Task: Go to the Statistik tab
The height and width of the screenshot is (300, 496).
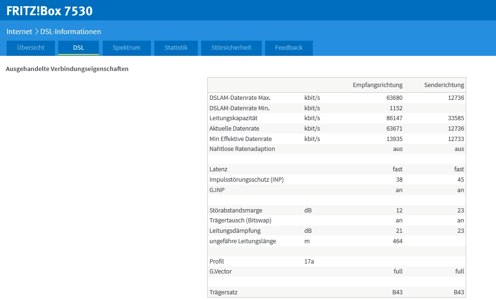Action: coord(176,48)
